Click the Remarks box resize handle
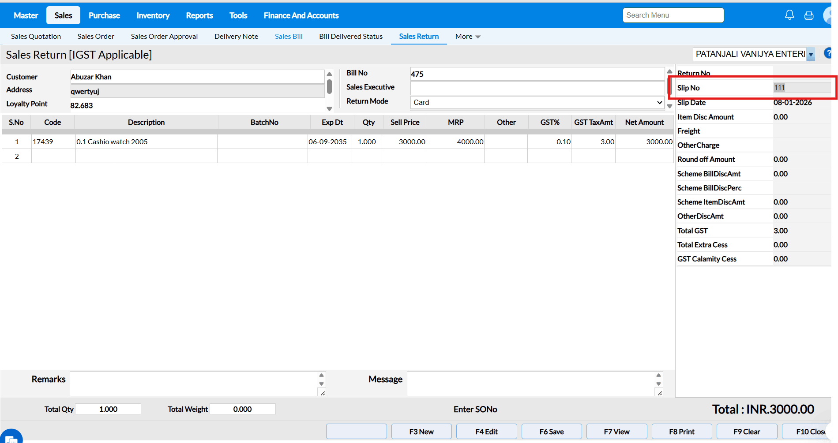The height and width of the screenshot is (443, 838). point(323,393)
